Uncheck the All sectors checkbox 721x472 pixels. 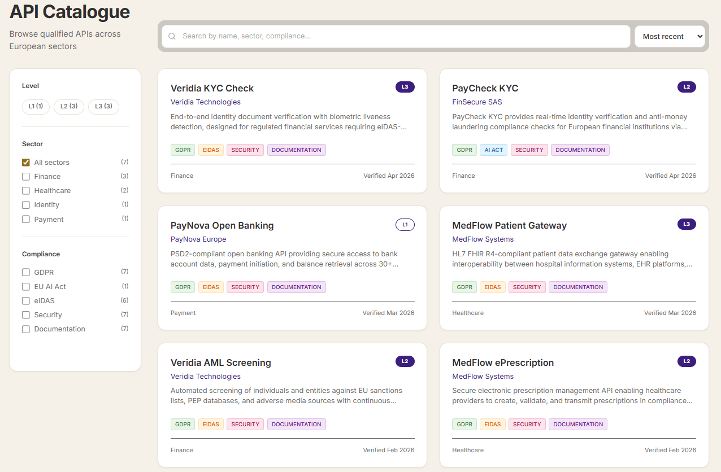(x=25, y=162)
